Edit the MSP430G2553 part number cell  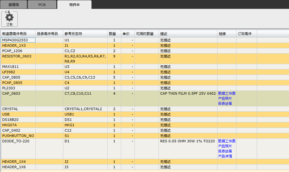(x=18, y=40)
